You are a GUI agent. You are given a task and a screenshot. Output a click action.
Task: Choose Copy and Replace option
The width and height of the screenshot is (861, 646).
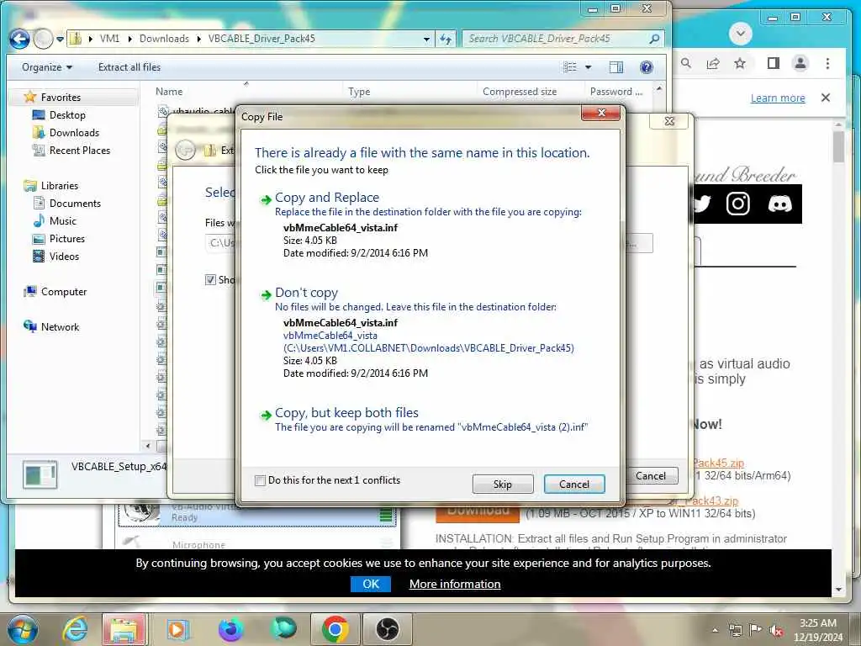tap(327, 198)
